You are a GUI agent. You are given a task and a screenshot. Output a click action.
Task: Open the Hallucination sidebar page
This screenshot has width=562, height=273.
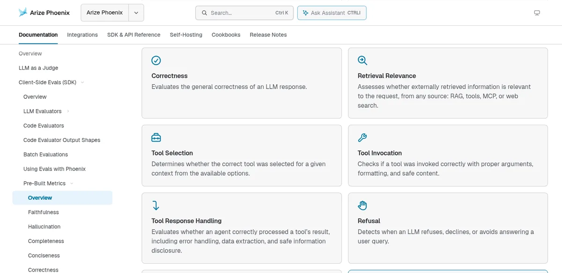tap(44, 227)
